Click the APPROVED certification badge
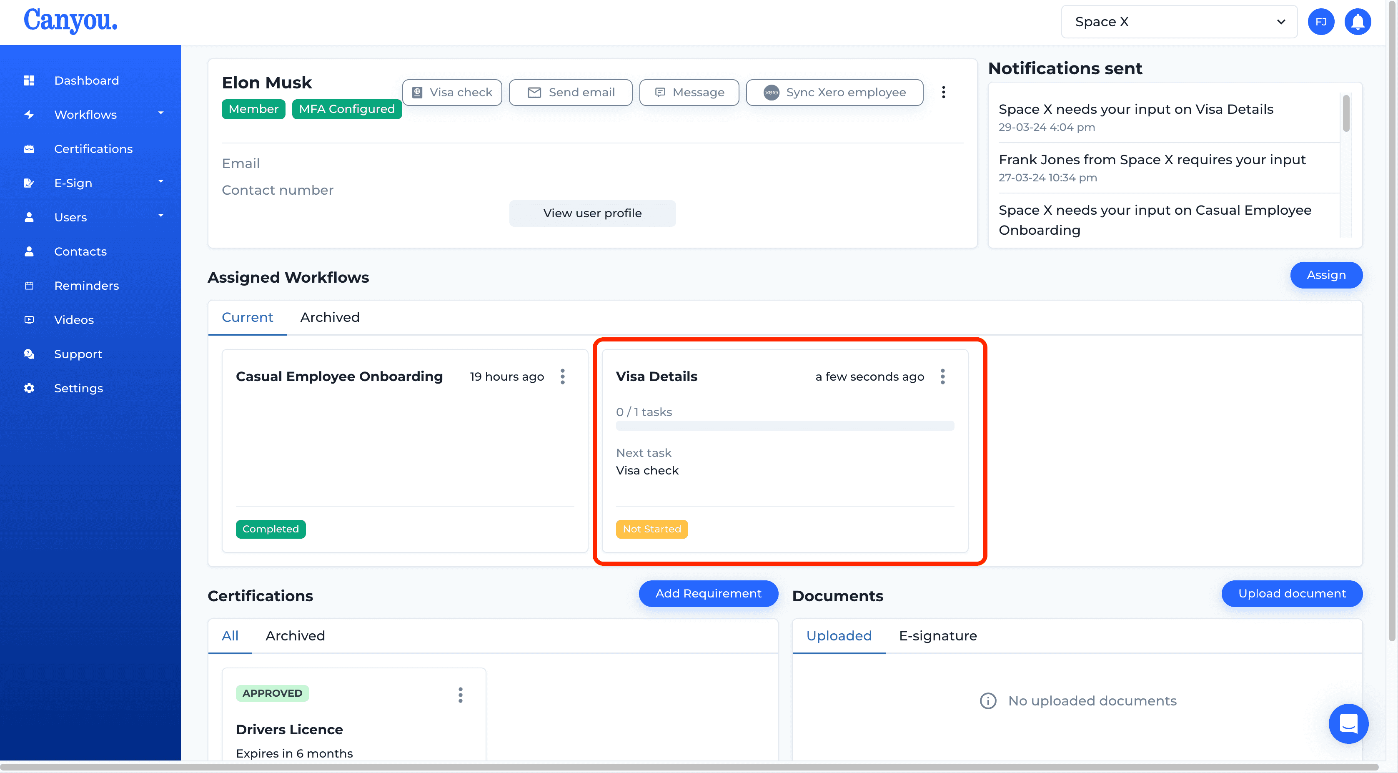 [273, 693]
